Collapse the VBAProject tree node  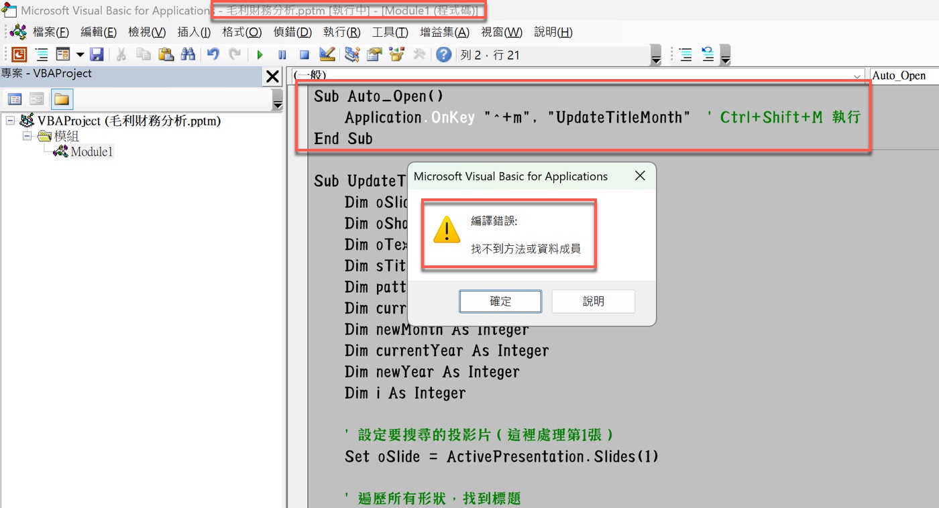tap(10, 121)
